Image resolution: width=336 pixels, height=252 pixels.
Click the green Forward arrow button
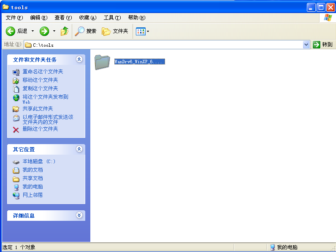pyautogui.click(x=44, y=31)
